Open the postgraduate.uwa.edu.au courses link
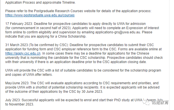The height and width of the screenshot is (110, 174). tap(40, 15)
